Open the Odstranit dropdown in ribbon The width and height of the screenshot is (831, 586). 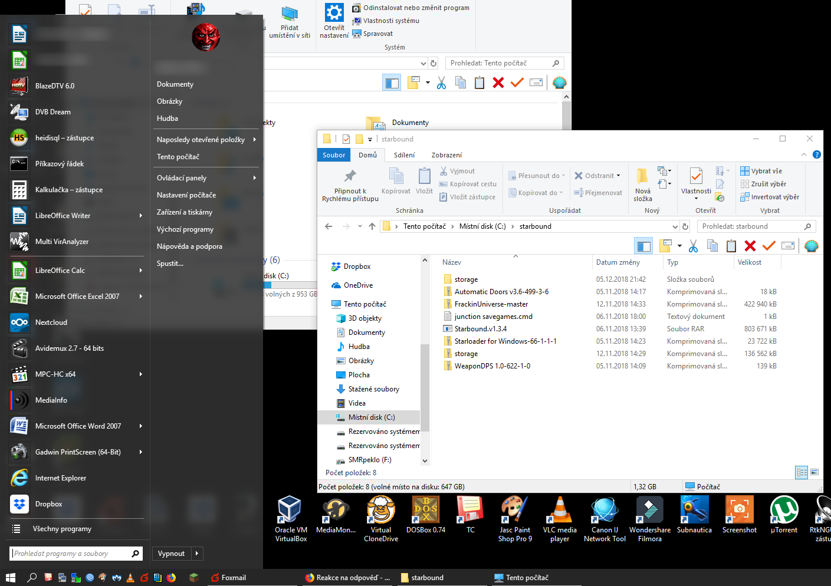[x=618, y=176]
